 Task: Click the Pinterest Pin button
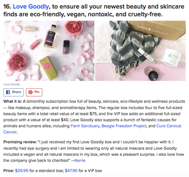pyautogui.click(x=34, y=92)
